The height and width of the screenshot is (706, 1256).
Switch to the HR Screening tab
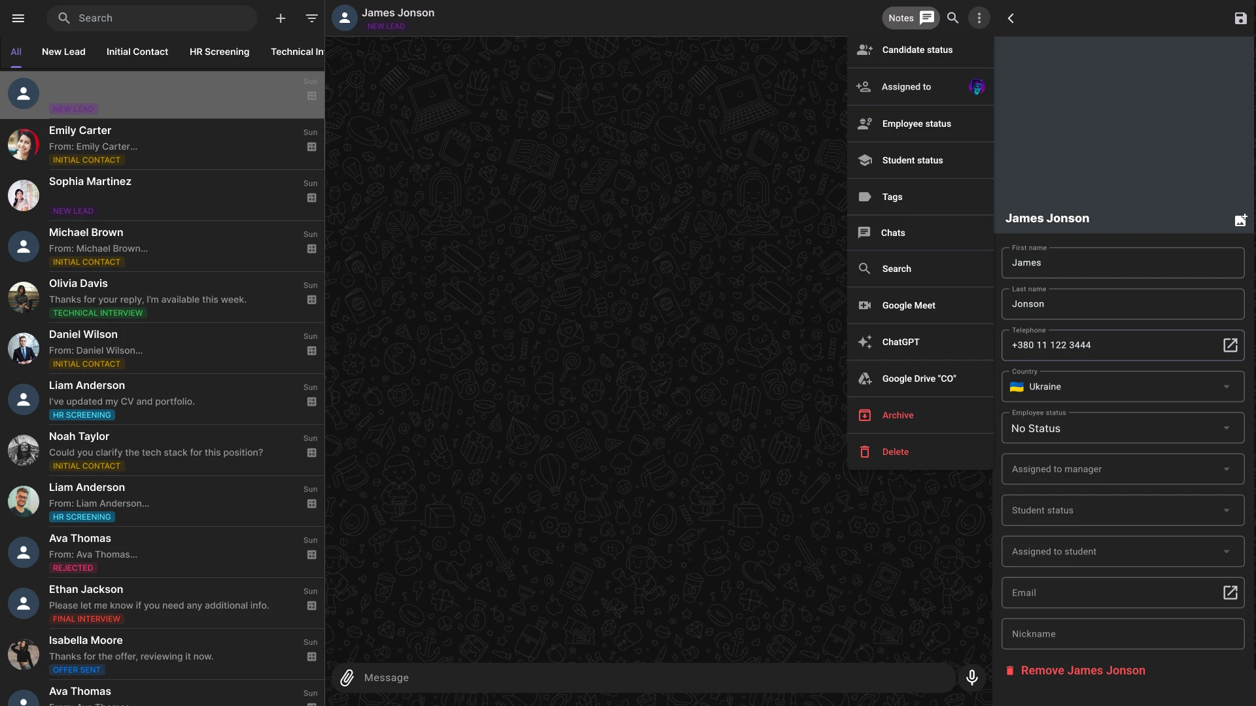pos(219,52)
